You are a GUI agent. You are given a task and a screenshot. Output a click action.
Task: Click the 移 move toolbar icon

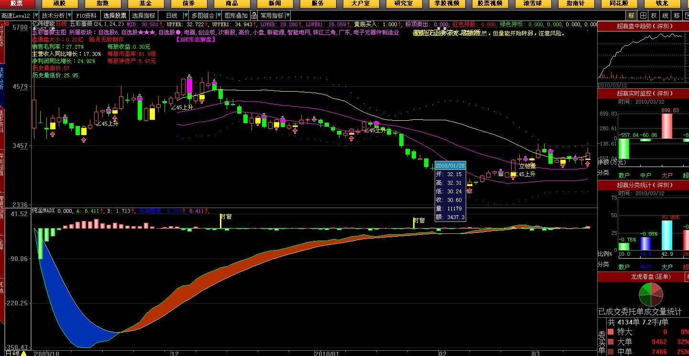click(677, 15)
